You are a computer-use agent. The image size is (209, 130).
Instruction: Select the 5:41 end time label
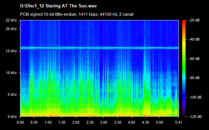click(179, 122)
